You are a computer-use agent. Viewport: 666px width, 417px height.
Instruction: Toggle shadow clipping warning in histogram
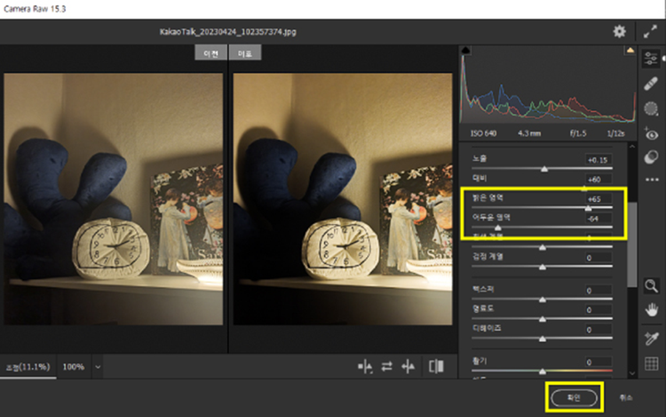click(466, 51)
